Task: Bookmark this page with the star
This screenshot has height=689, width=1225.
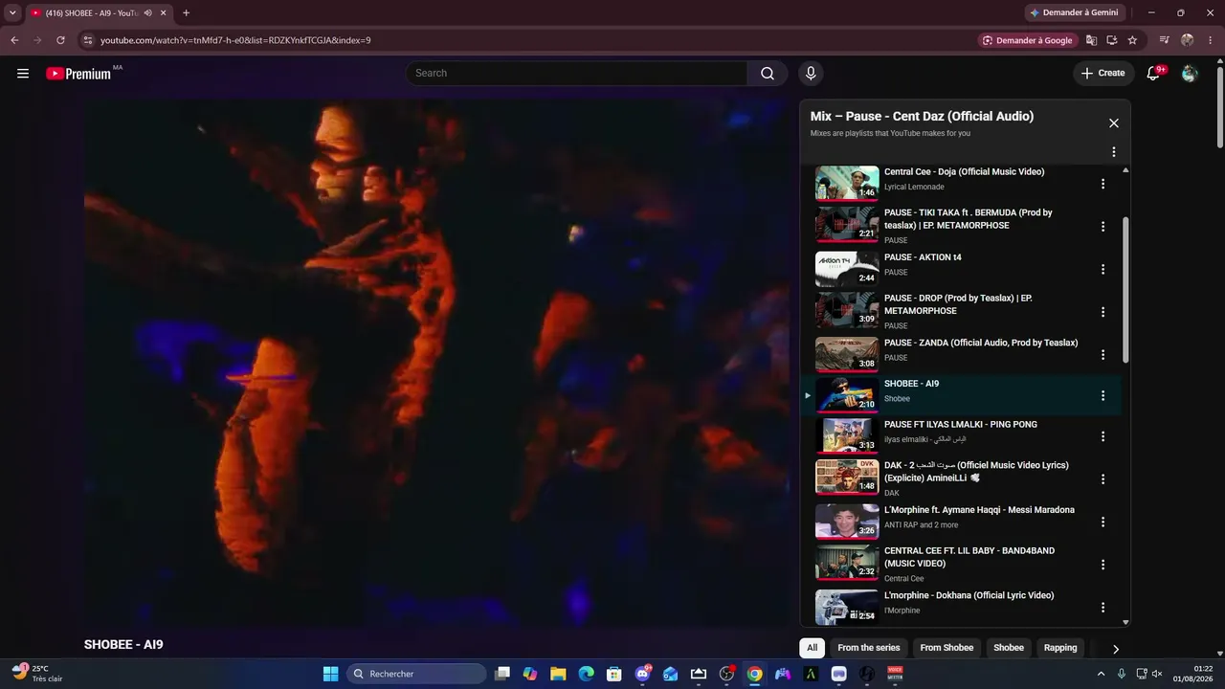Action: pyautogui.click(x=1133, y=40)
